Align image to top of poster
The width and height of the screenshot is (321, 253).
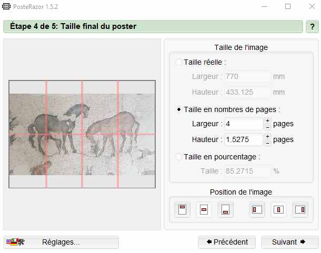[x=182, y=209]
